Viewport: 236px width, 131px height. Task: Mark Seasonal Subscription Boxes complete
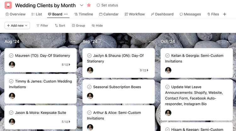pyautogui.click(x=89, y=87)
